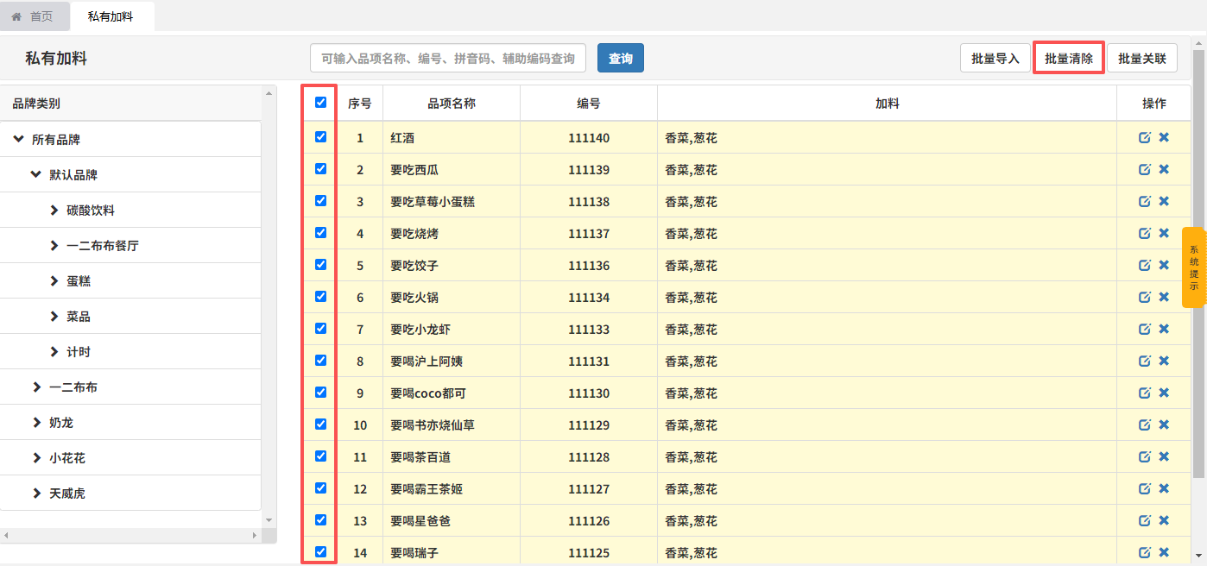Expand the 蛋糕 category
This screenshot has width=1207, height=566.
tap(54, 280)
